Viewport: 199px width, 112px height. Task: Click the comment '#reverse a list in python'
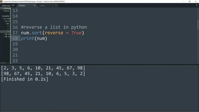pyautogui.click(x=54, y=27)
